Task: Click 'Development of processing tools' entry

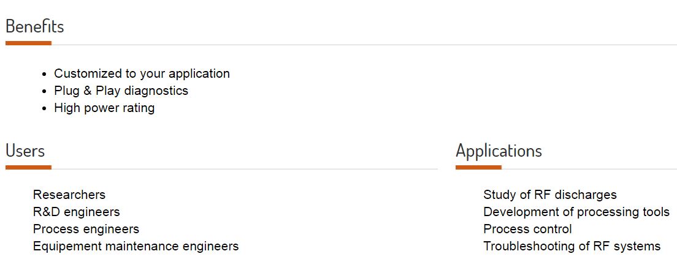Action: (x=576, y=212)
